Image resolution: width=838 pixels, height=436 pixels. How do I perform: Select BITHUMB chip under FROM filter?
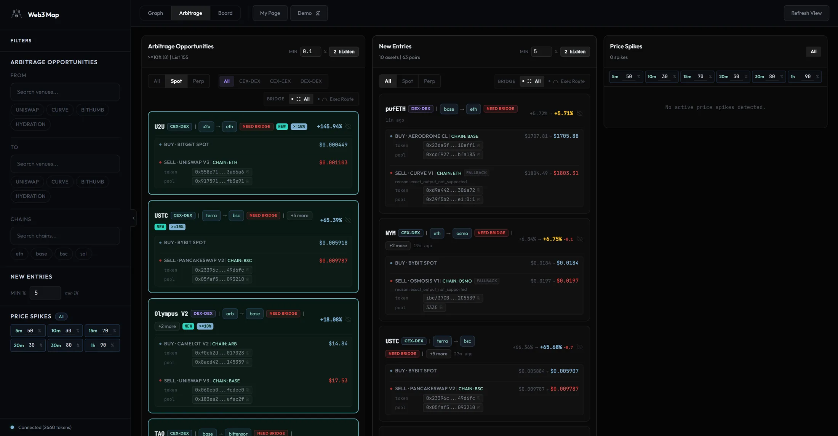coord(93,110)
